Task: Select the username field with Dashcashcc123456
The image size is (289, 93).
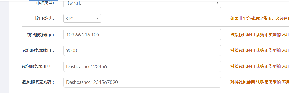Action: point(142,66)
